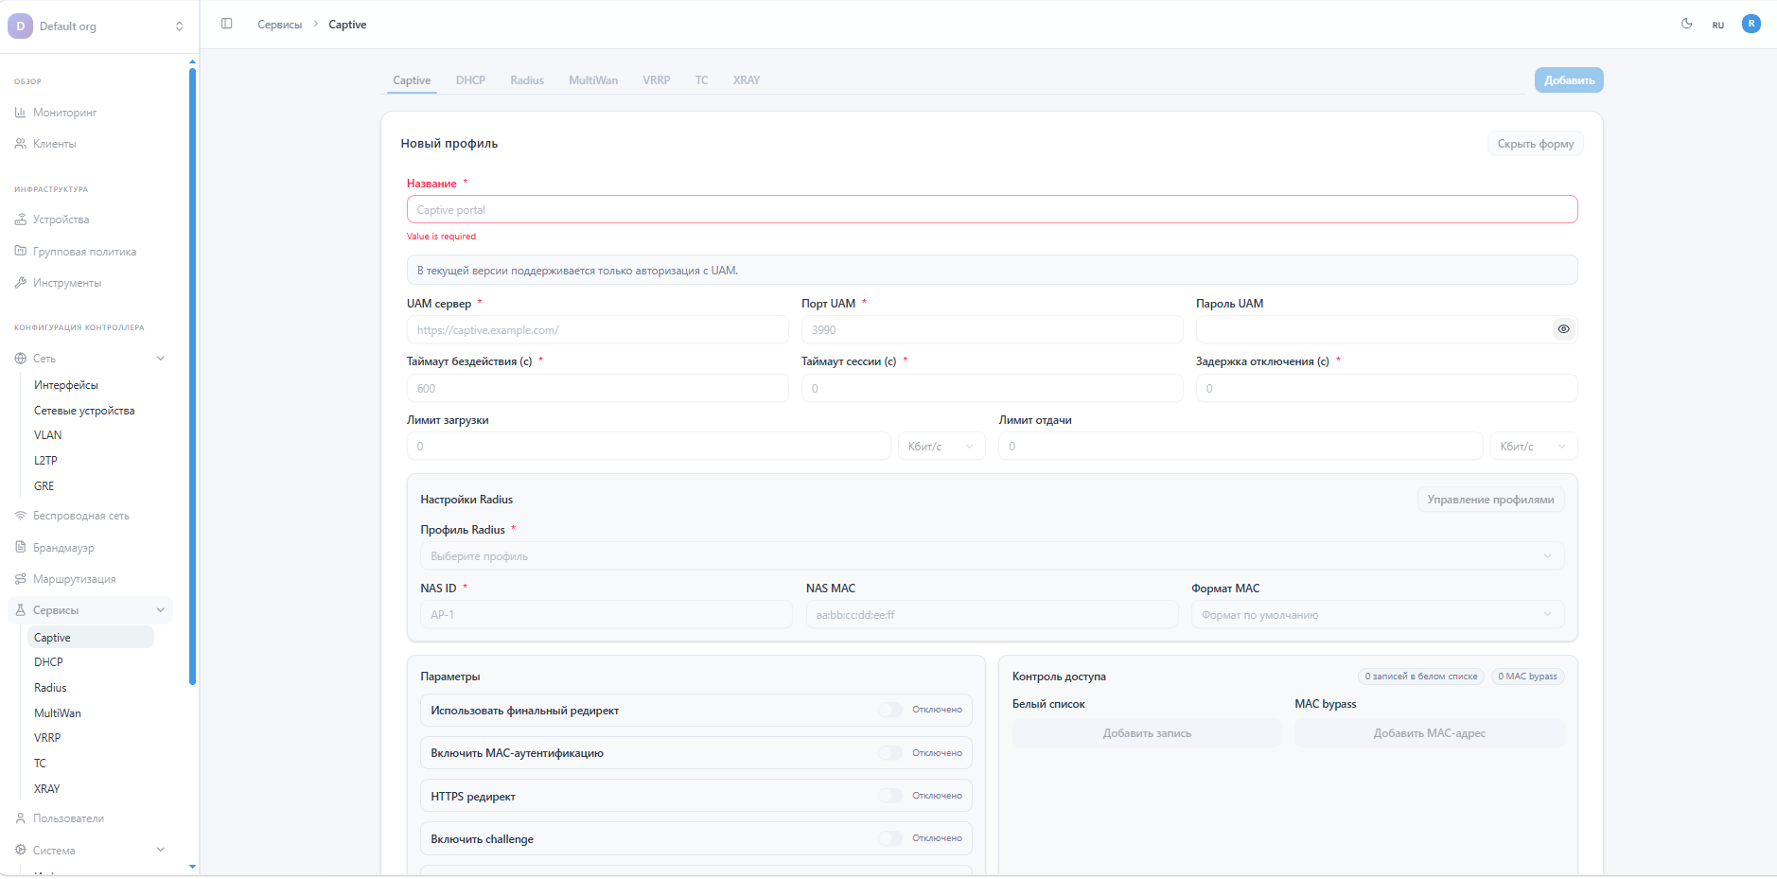1777x879 pixels.
Task: Click the Firewall icon in sidebar
Action: (x=20, y=548)
